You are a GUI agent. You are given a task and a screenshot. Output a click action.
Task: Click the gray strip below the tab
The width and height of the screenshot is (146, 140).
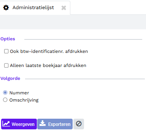(73, 22)
